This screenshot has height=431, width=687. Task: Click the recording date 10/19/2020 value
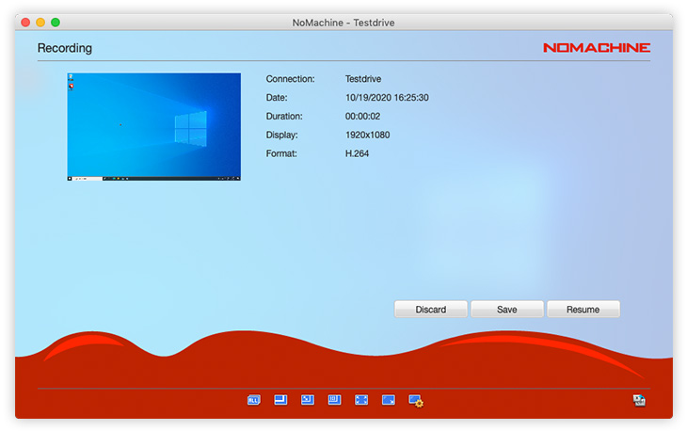387,98
